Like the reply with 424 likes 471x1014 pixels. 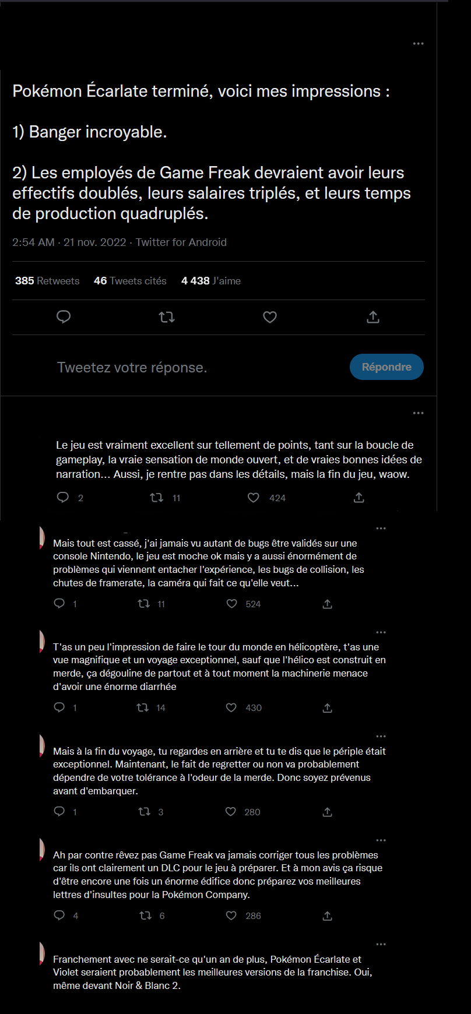[x=254, y=498]
